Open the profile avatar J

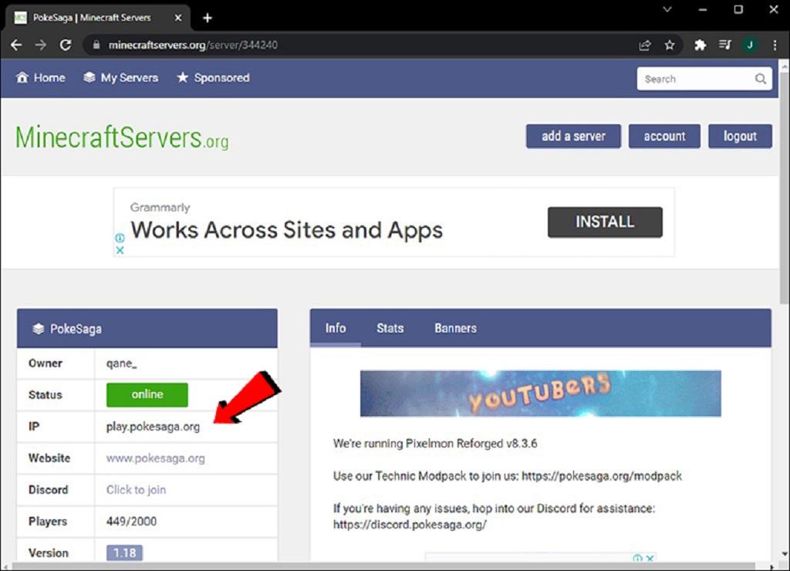pyautogui.click(x=750, y=46)
